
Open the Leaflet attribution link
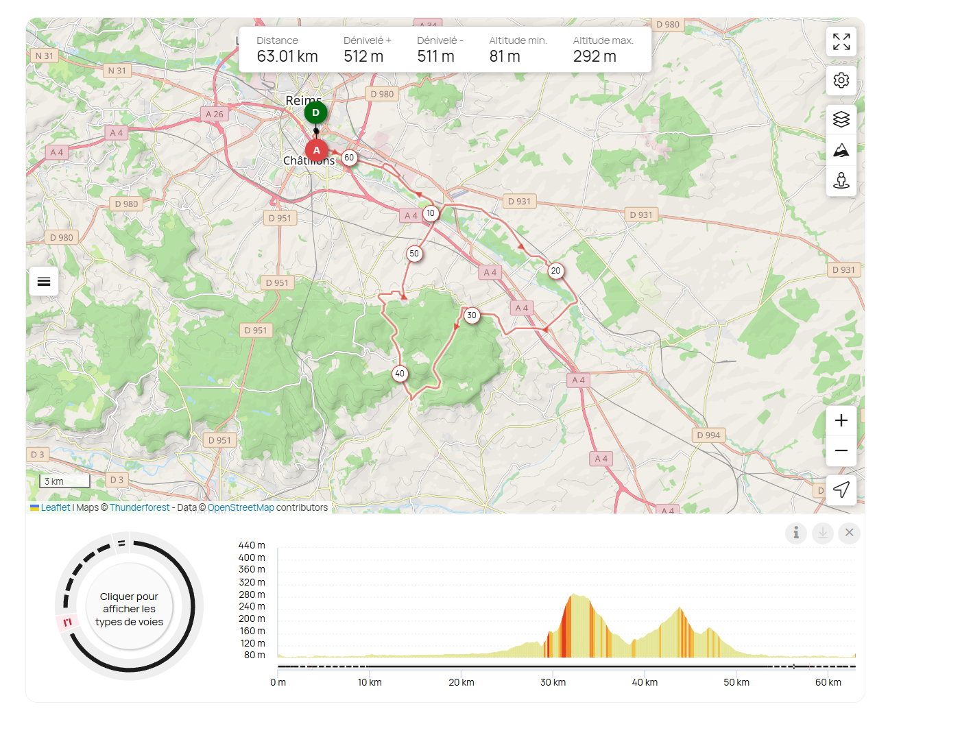[x=55, y=507]
